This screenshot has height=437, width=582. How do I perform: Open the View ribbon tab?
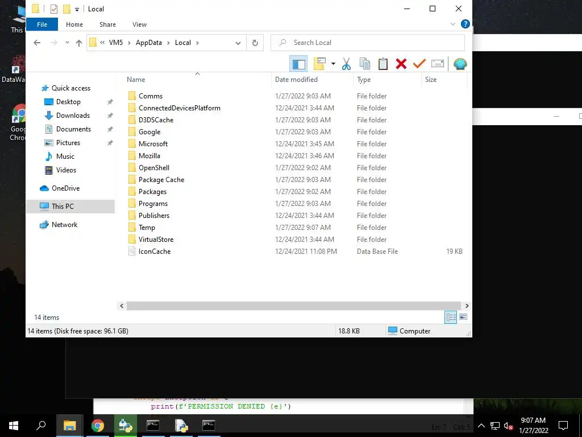coord(140,24)
